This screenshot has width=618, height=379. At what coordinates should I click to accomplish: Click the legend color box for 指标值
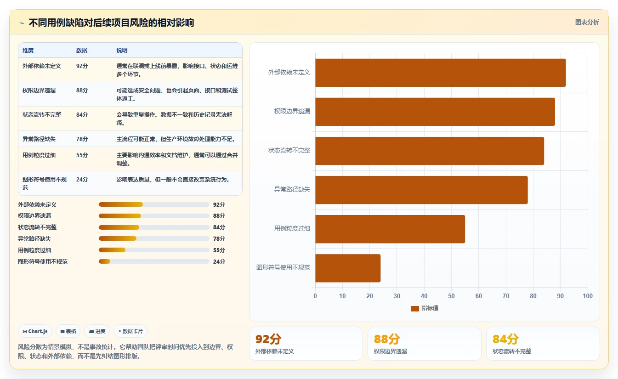click(415, 309)
